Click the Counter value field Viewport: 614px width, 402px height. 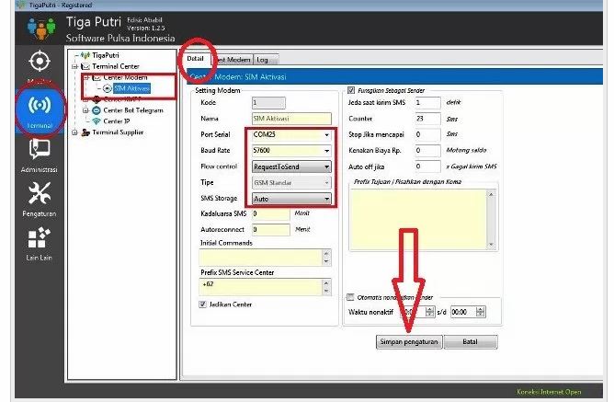tap(427, 119)
